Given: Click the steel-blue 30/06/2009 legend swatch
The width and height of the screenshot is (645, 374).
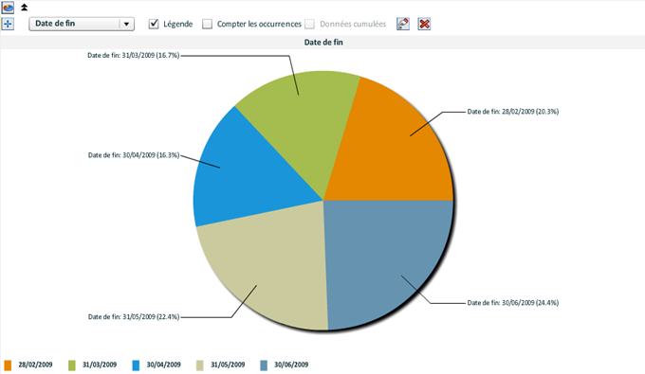Looking at the screenshot, I should [264, 365].
